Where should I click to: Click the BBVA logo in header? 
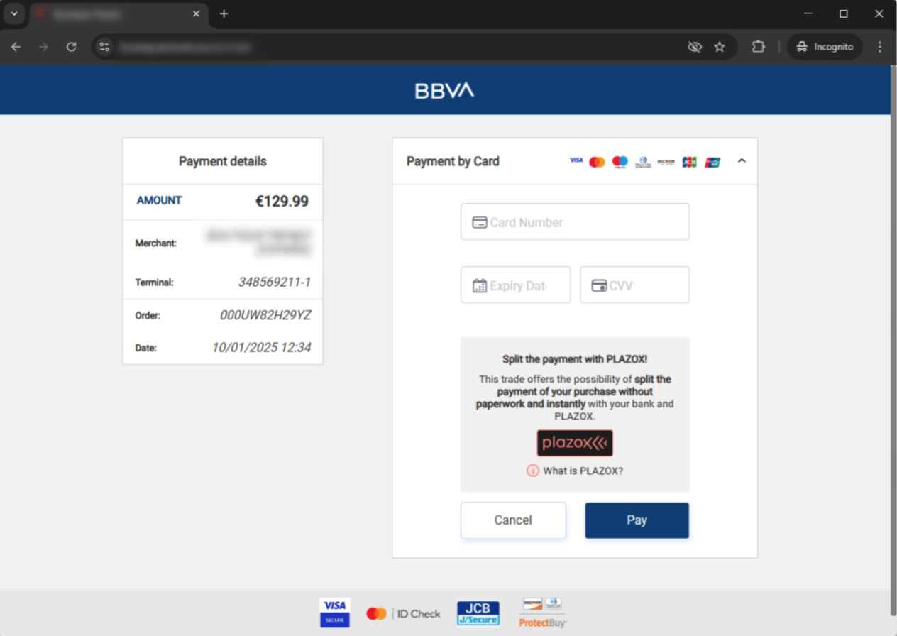pos(444,90)
